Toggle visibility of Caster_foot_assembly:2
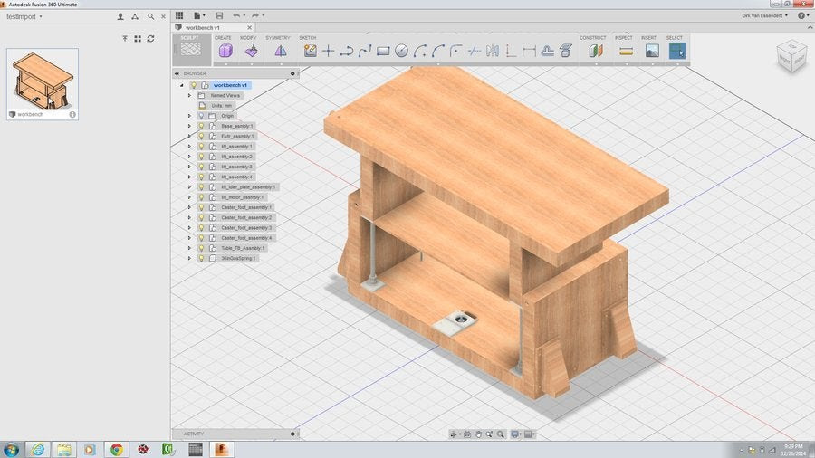This screenshot has height=458, width=815. point(202,217)
